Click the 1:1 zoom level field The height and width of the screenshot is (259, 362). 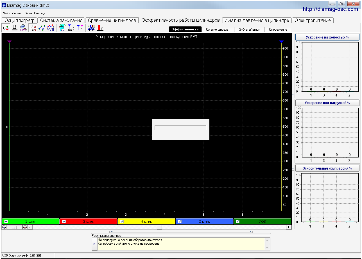point(15,227)
